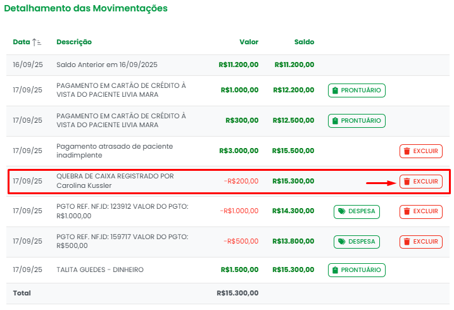Viewport: 454px width, 310px height.
Task: Click the Total R$15.300,00 amount
Action: point(237,293)
